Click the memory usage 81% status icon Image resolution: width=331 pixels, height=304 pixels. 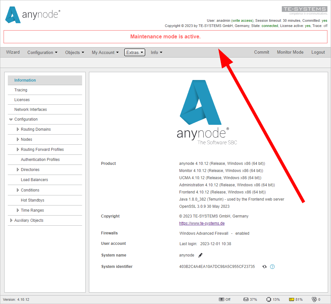pyautogui.click(x=291, y=299)
